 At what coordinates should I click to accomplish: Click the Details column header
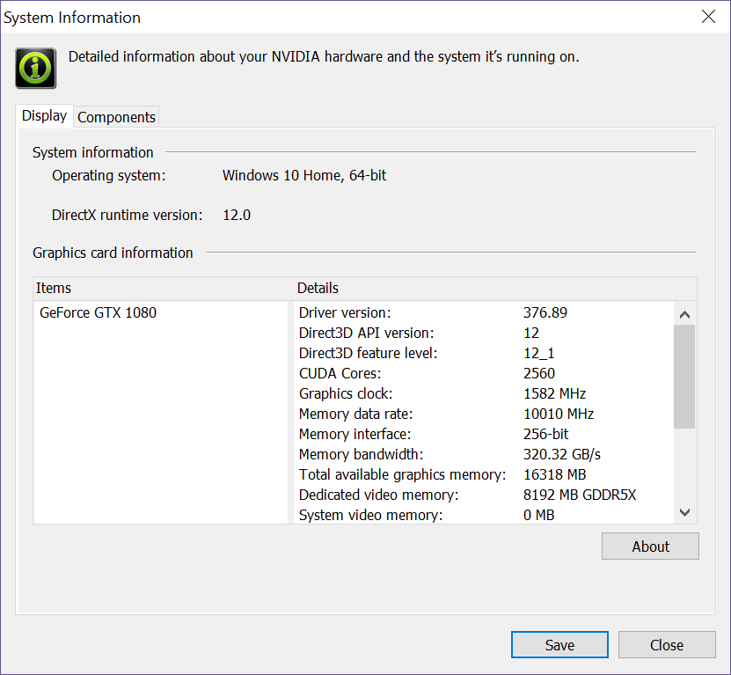tap(318, 288)
